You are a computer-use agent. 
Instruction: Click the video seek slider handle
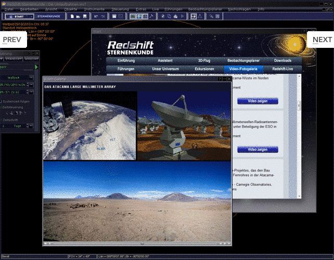(x=142, y=243)
